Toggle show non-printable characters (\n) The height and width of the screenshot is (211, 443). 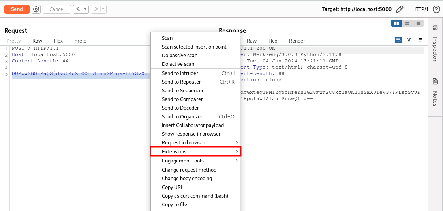coord(409,40)
